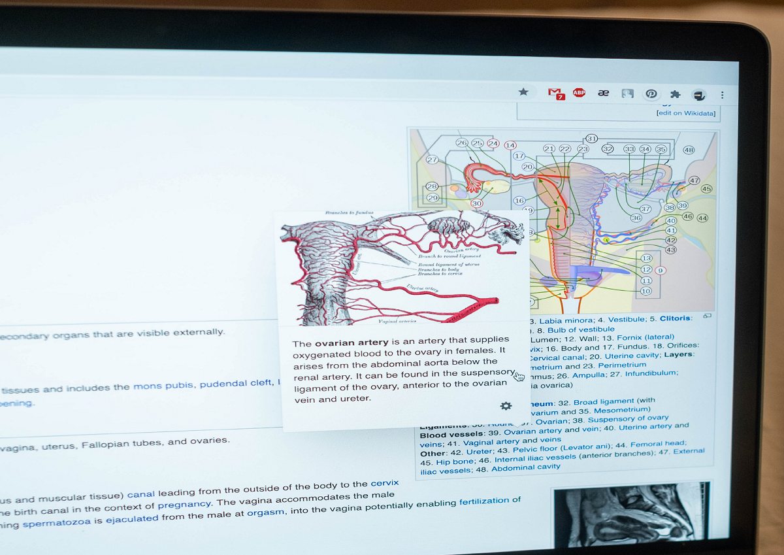Follow the 'Ampulla' link
The height and width of the screenshot is (555, 784).
point(589,375)
